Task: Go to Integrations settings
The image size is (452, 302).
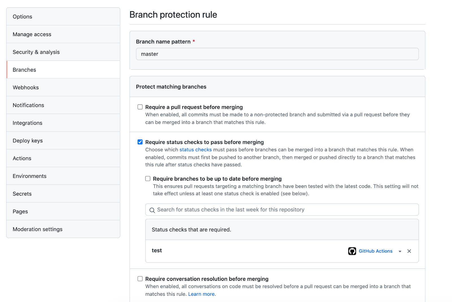Action: [x=63, y=123]
